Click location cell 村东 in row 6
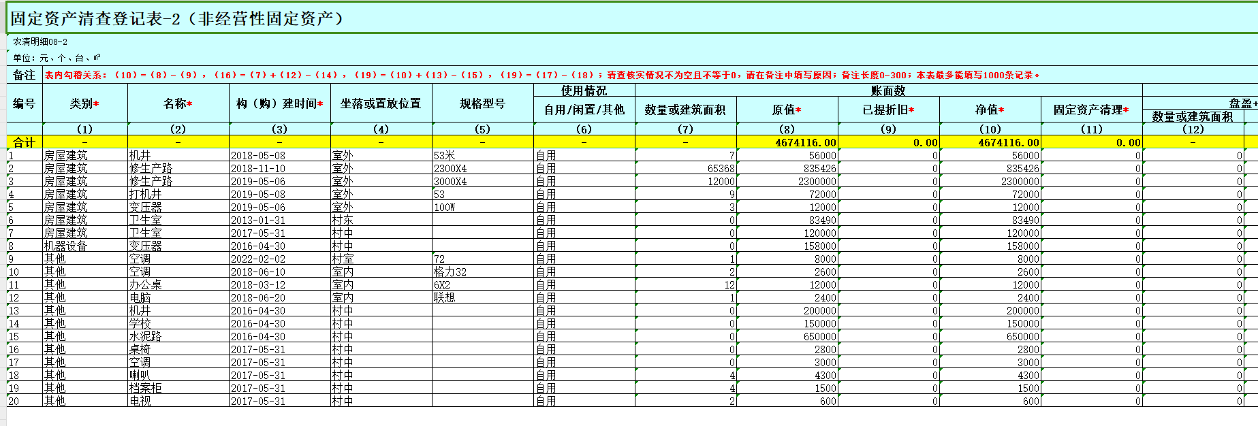The height and width of the screenshot is (426, 1258). [x=381, y=220]
